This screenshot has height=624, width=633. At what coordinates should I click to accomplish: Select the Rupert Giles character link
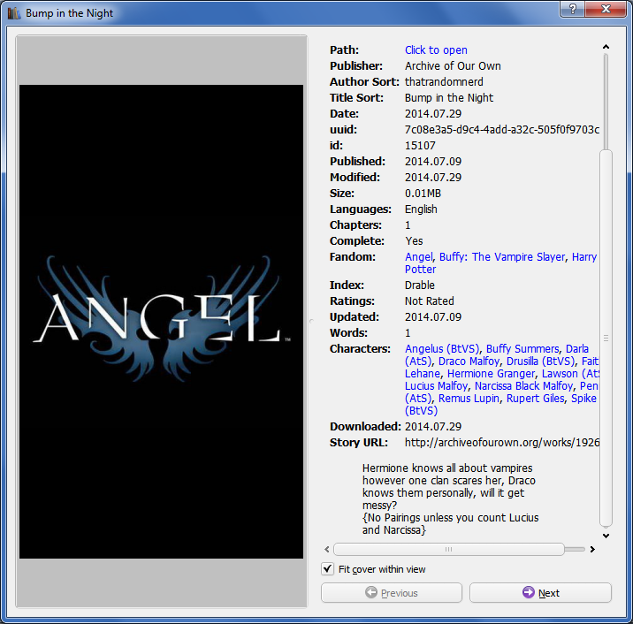point(535,399)
